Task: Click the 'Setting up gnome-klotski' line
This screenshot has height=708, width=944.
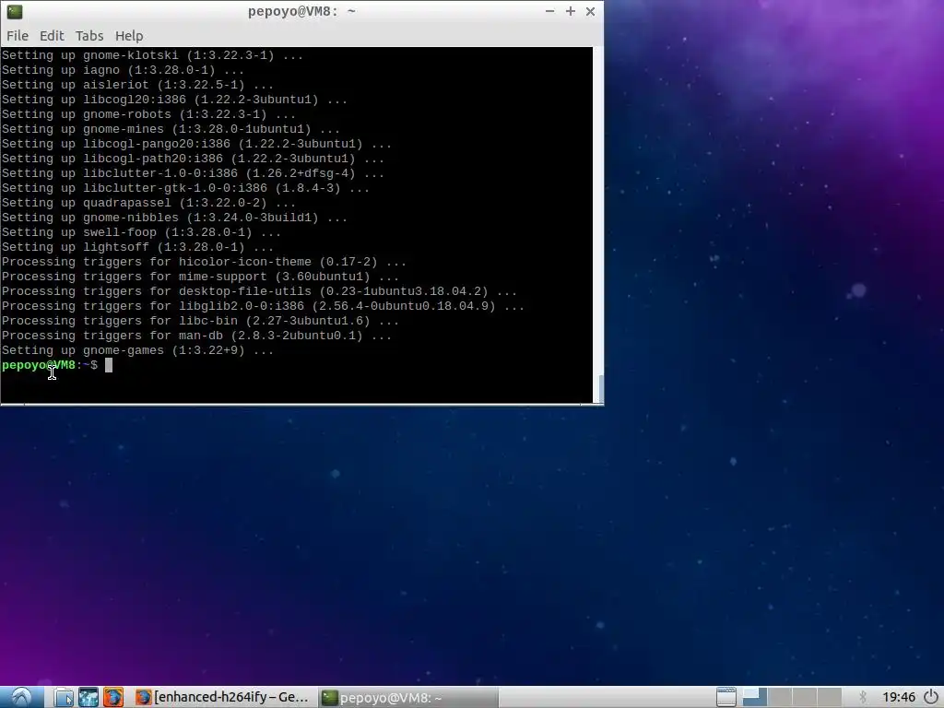Action: click(152, 55)
